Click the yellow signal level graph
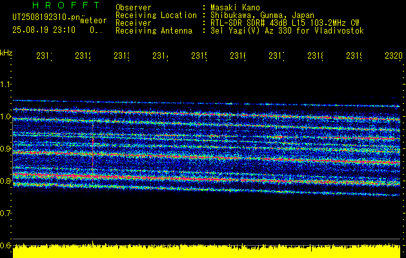The image size is (406, 258). point(207,251)
